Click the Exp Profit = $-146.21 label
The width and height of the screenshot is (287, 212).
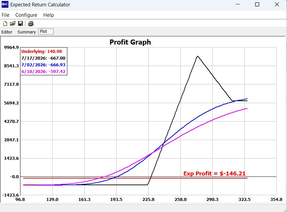coord(215,173)
